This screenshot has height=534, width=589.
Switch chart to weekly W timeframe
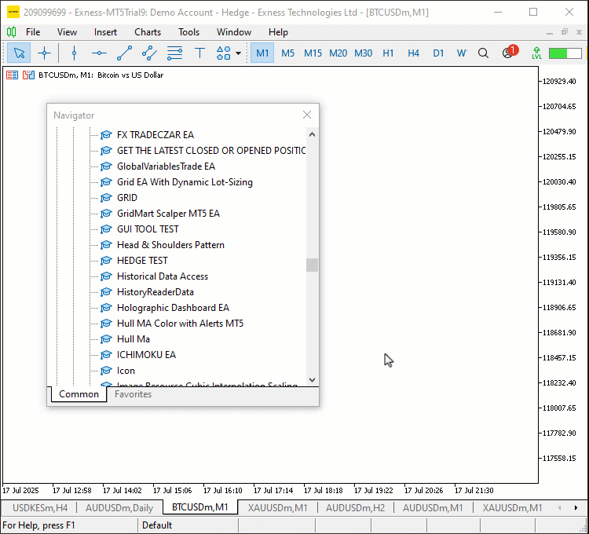[x=462, y=53]
